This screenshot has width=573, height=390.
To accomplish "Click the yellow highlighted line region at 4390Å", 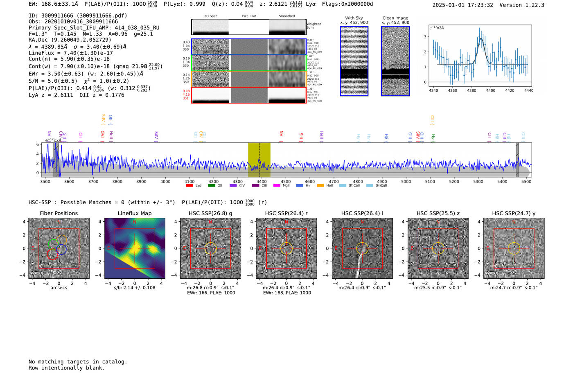I will click(x=259, y=160).
